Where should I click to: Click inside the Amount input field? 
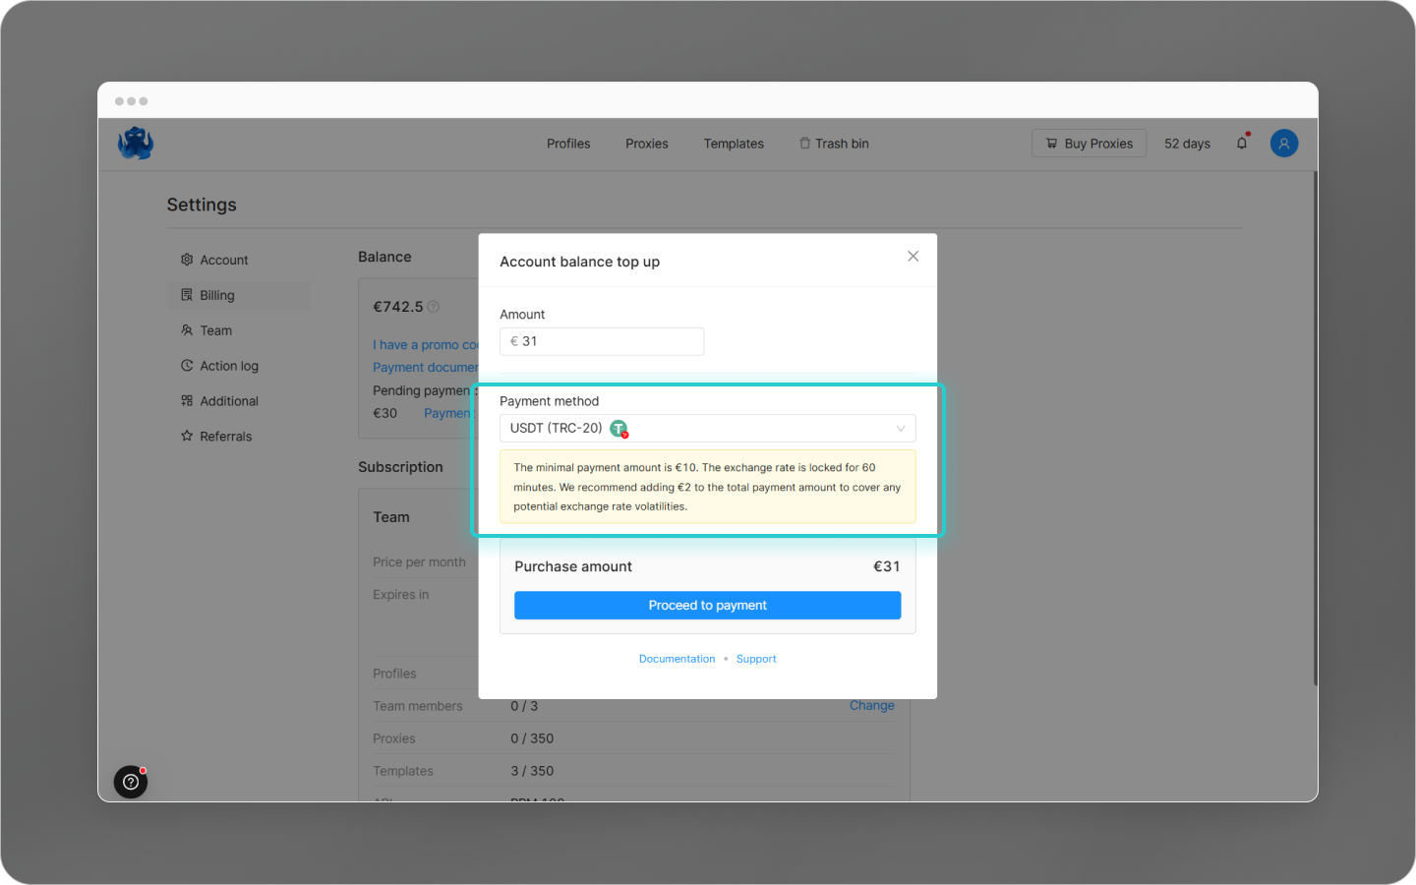tap(601, 341)
